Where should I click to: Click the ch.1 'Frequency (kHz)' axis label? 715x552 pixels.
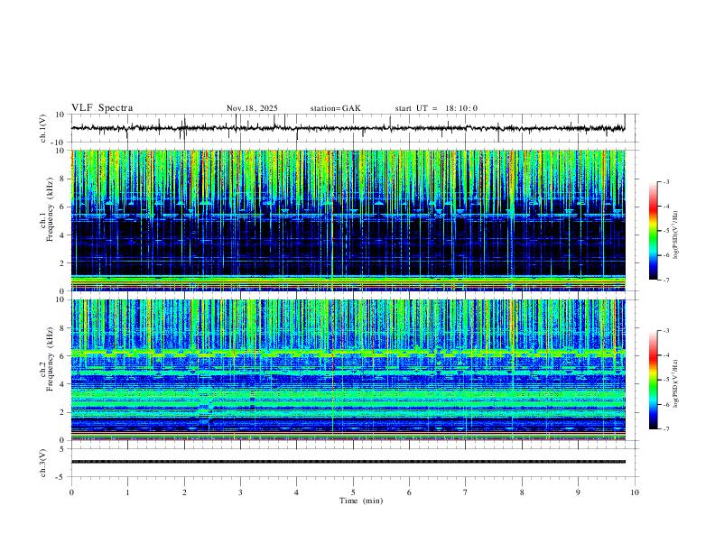pyautogui.click(x=51, y=209)
